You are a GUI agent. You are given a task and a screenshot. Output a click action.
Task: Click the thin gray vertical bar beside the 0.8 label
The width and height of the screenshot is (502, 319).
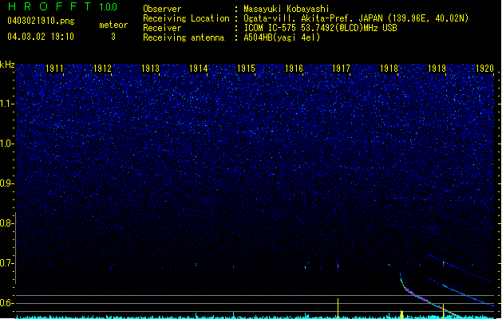(x=16, y=248)
